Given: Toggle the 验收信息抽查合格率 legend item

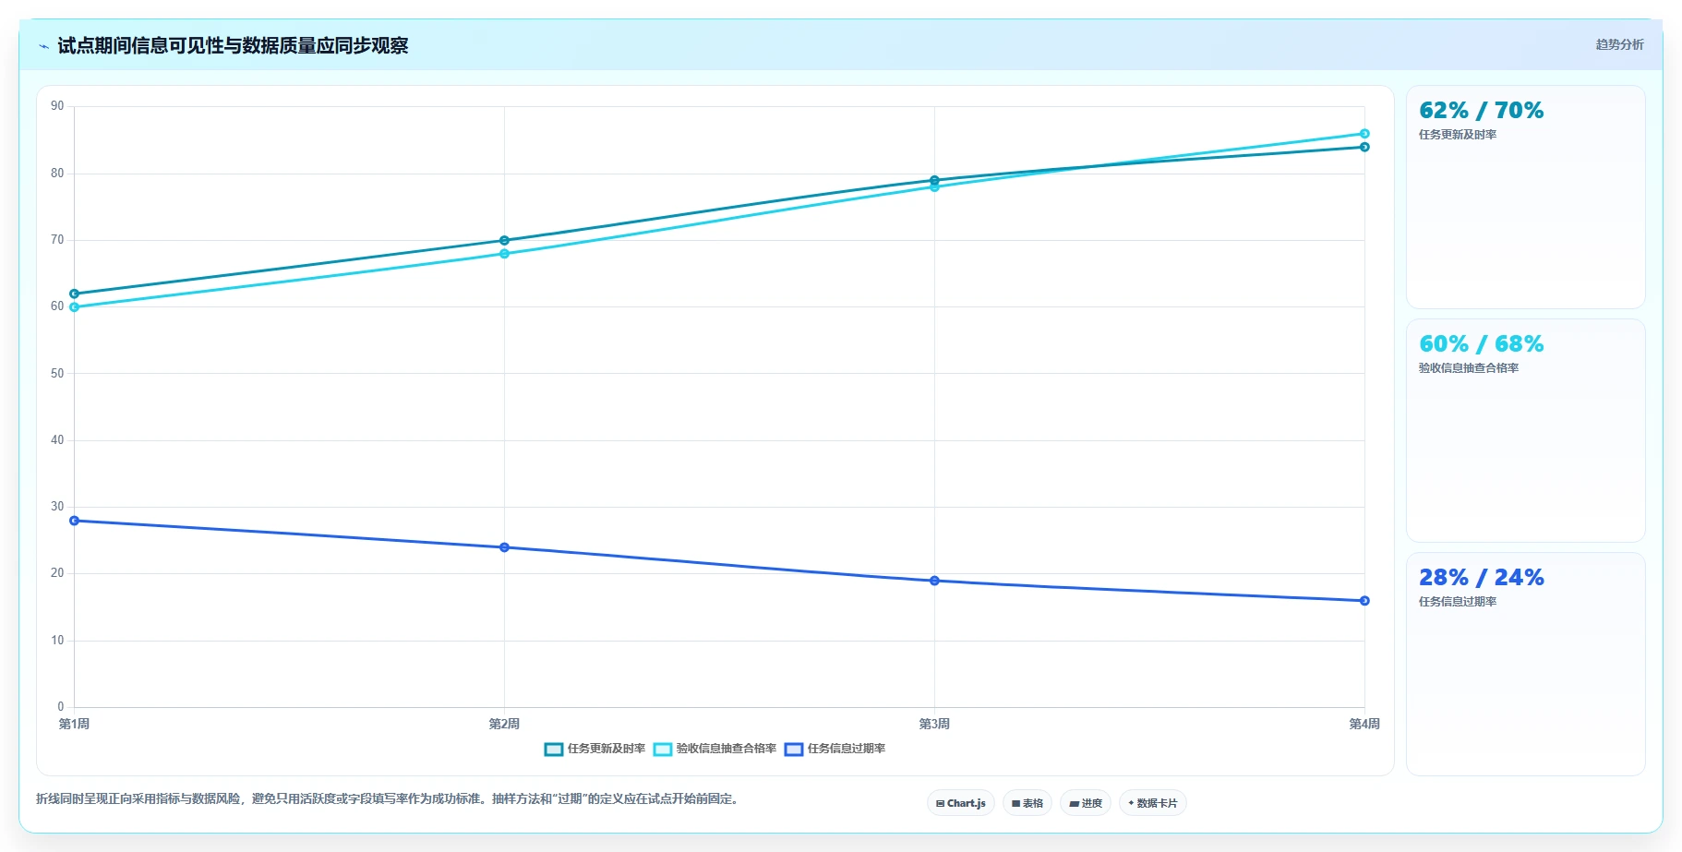Looking at the screenshot, I should pos(715,749).
